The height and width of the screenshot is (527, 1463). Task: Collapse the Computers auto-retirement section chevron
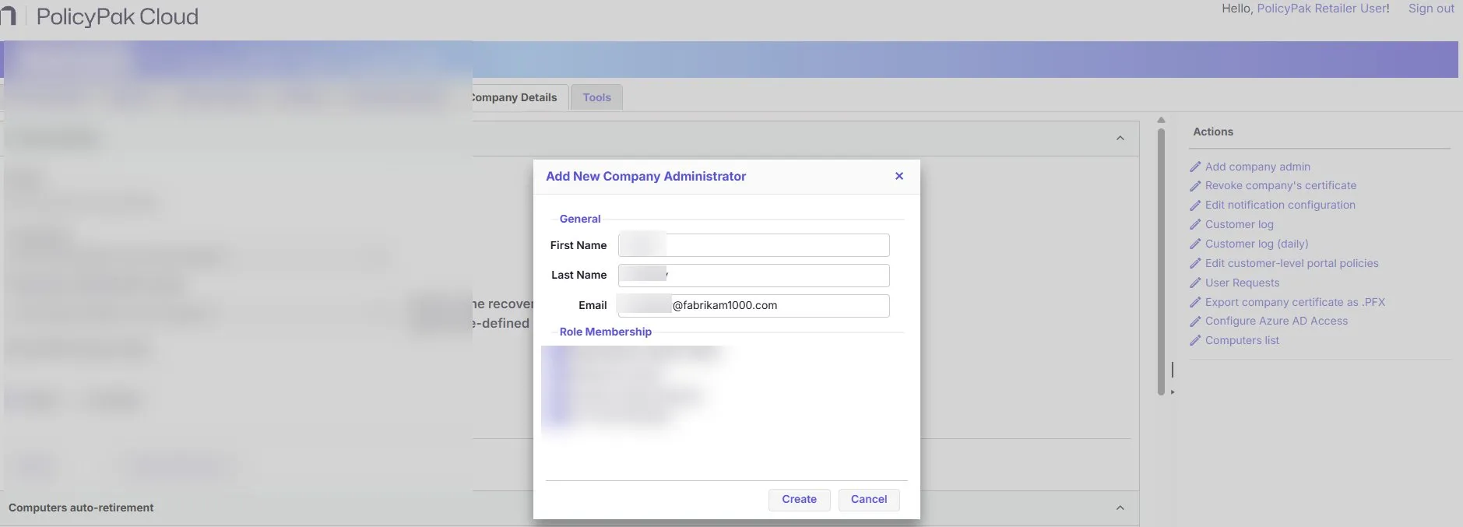(1120, 508)
